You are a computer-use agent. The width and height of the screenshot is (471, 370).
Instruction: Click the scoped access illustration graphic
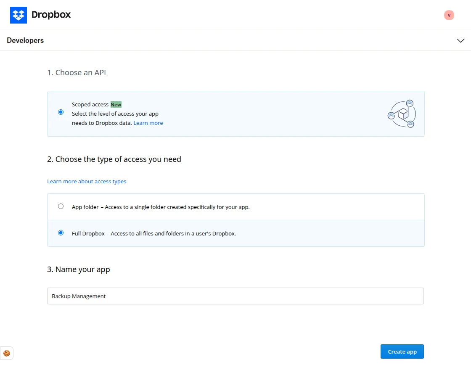402,114
